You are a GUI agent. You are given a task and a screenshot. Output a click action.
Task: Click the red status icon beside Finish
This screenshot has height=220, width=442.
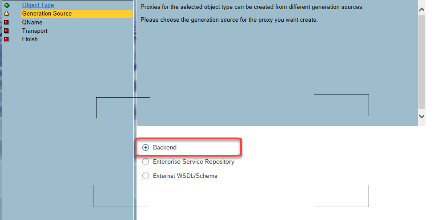click(x=6, y=39)
